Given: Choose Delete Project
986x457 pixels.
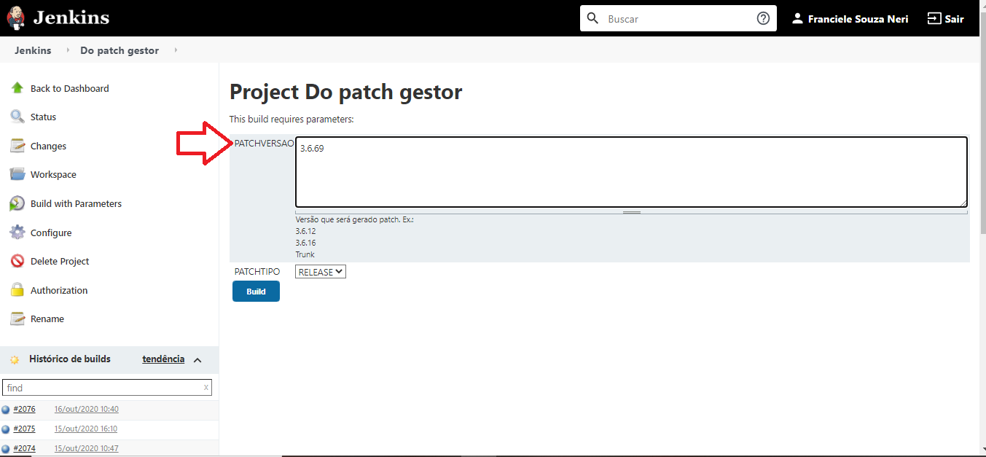Looking at the screenshot, I should point(60,261).
